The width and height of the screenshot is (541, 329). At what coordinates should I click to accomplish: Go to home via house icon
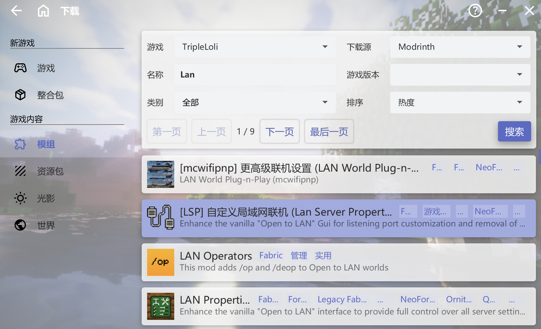click(43, 11)
